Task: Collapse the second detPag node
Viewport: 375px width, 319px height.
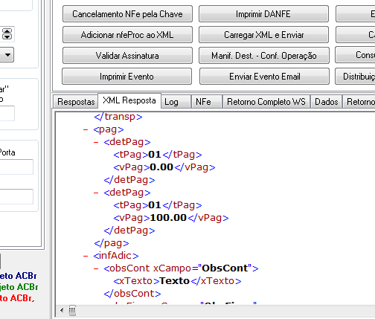Action: 96,193
